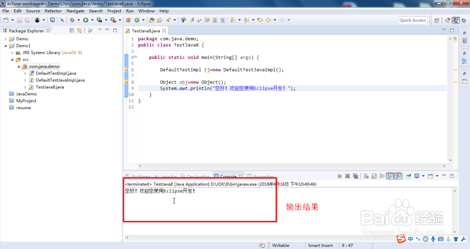Click the Coverage run icon
The width and height of the screenshot is (470, 249).
tap(99, 20)
